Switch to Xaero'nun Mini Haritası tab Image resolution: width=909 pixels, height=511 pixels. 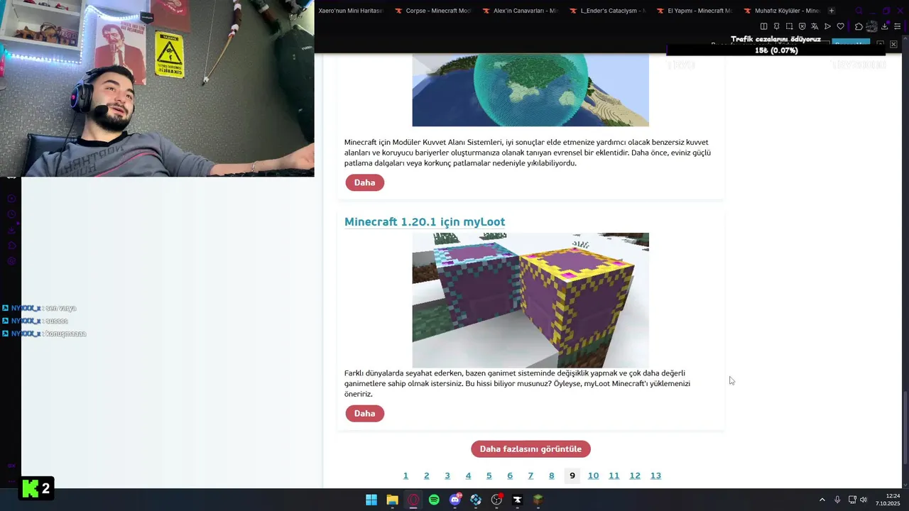pyautogui.click(x=351, y=11)
